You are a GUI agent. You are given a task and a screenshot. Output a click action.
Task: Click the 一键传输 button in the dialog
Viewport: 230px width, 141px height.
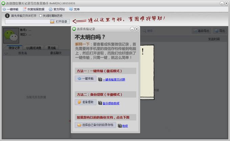[86, 78]
